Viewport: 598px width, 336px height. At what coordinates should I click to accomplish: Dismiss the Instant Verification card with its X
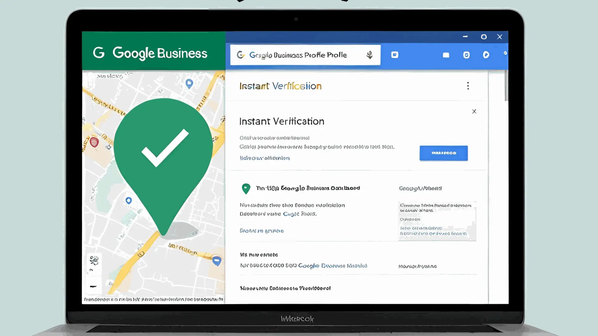[474, 111]
